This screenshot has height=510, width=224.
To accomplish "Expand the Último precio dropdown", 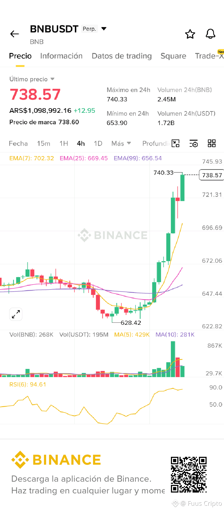I will 52,79.
